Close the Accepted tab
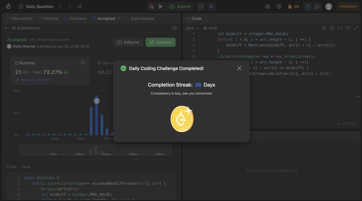Screen dimensions: 362x201 (x=119, y=18)
